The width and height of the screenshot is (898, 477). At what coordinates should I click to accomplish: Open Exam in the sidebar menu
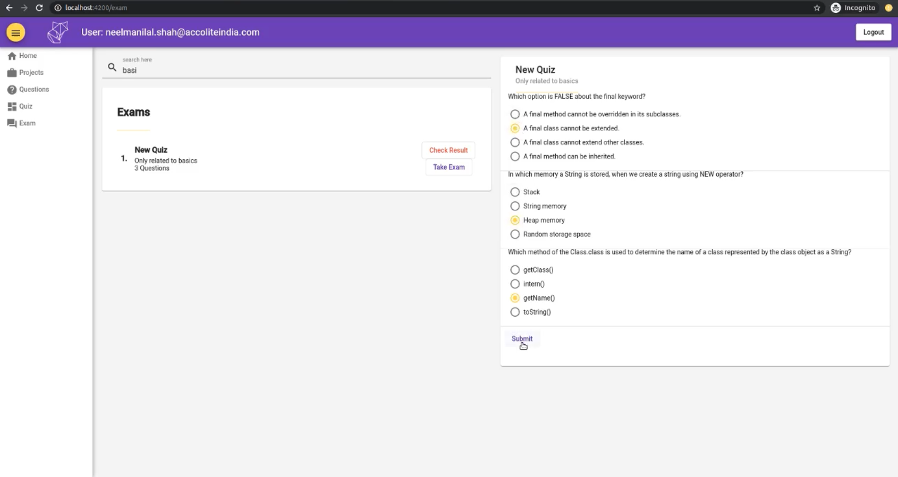[27, 123]
